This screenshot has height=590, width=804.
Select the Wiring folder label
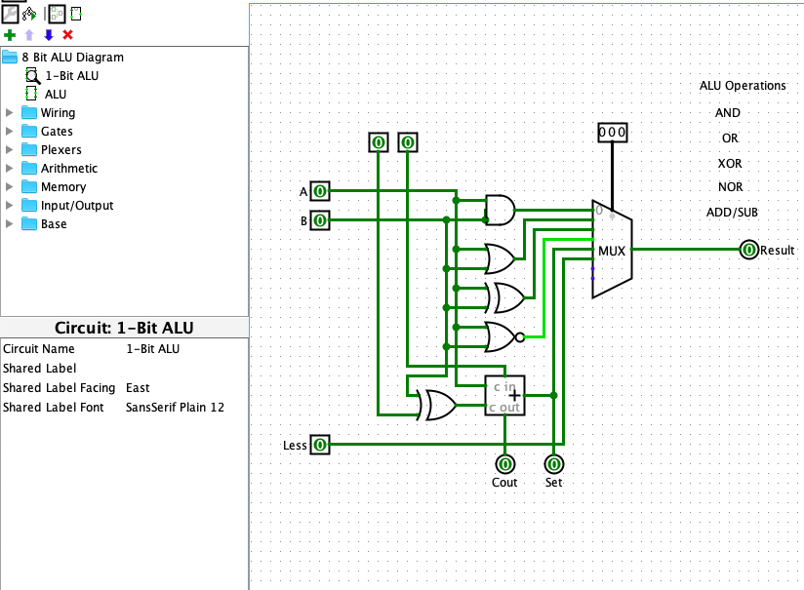[x=58, y=113]
